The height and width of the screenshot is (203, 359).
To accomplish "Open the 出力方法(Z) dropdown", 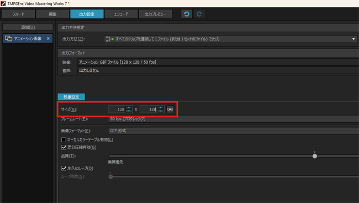I will click(x=230, y=39).
